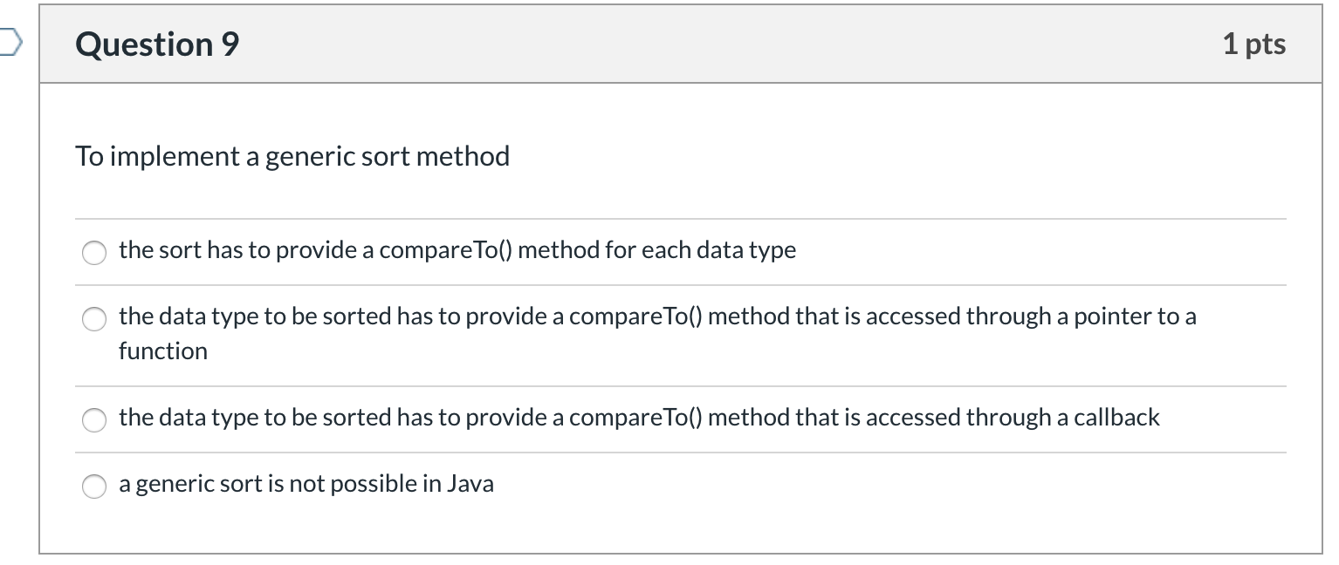Image resolution: width=1339 pixels, height=565 pixels.
Task: Pick the radio button for 'accessed through a callback'
Action: point(93,420)
